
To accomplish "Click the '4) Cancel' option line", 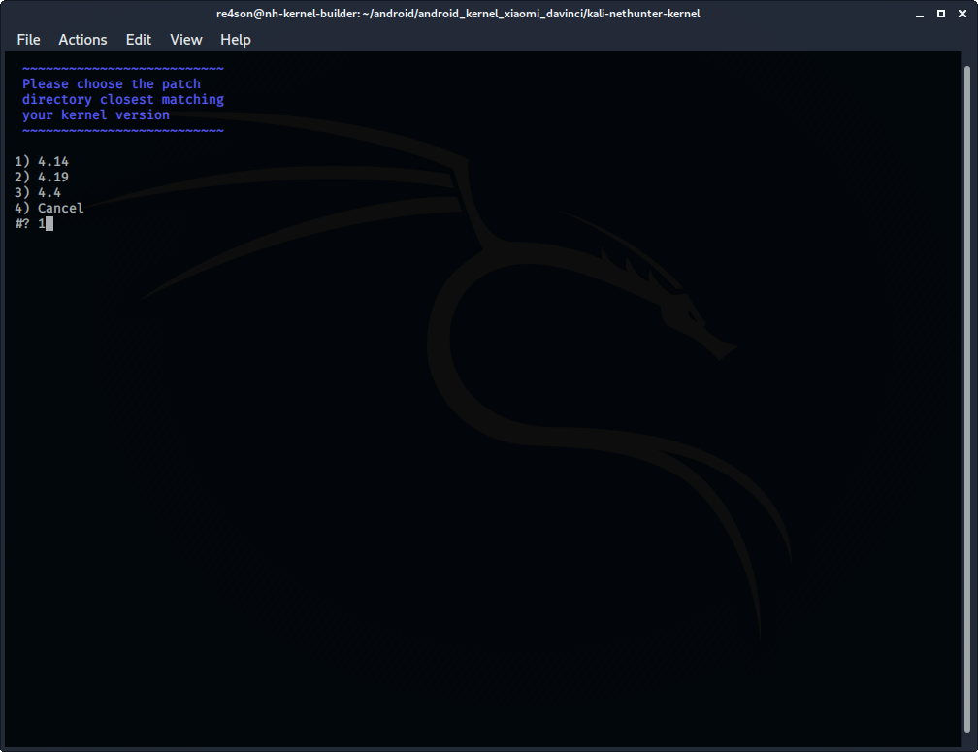I will [x=49, y=209].
